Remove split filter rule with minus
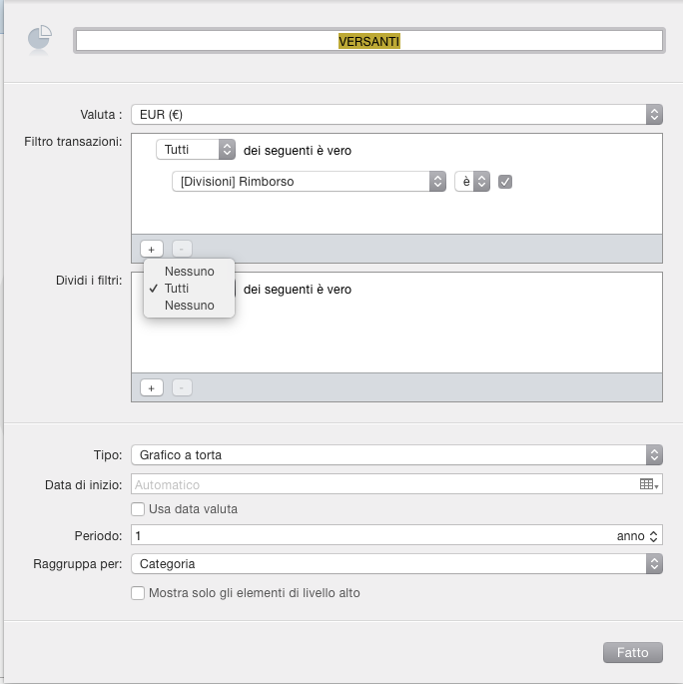This screenshot has height=684, width=683. (x=182, y=387)
